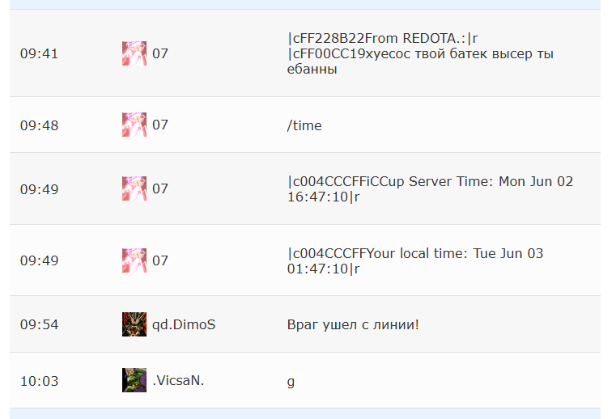The width and height of the screenshot is (616, 419).
Task: Click the Your local time message text
Action: 415,260
